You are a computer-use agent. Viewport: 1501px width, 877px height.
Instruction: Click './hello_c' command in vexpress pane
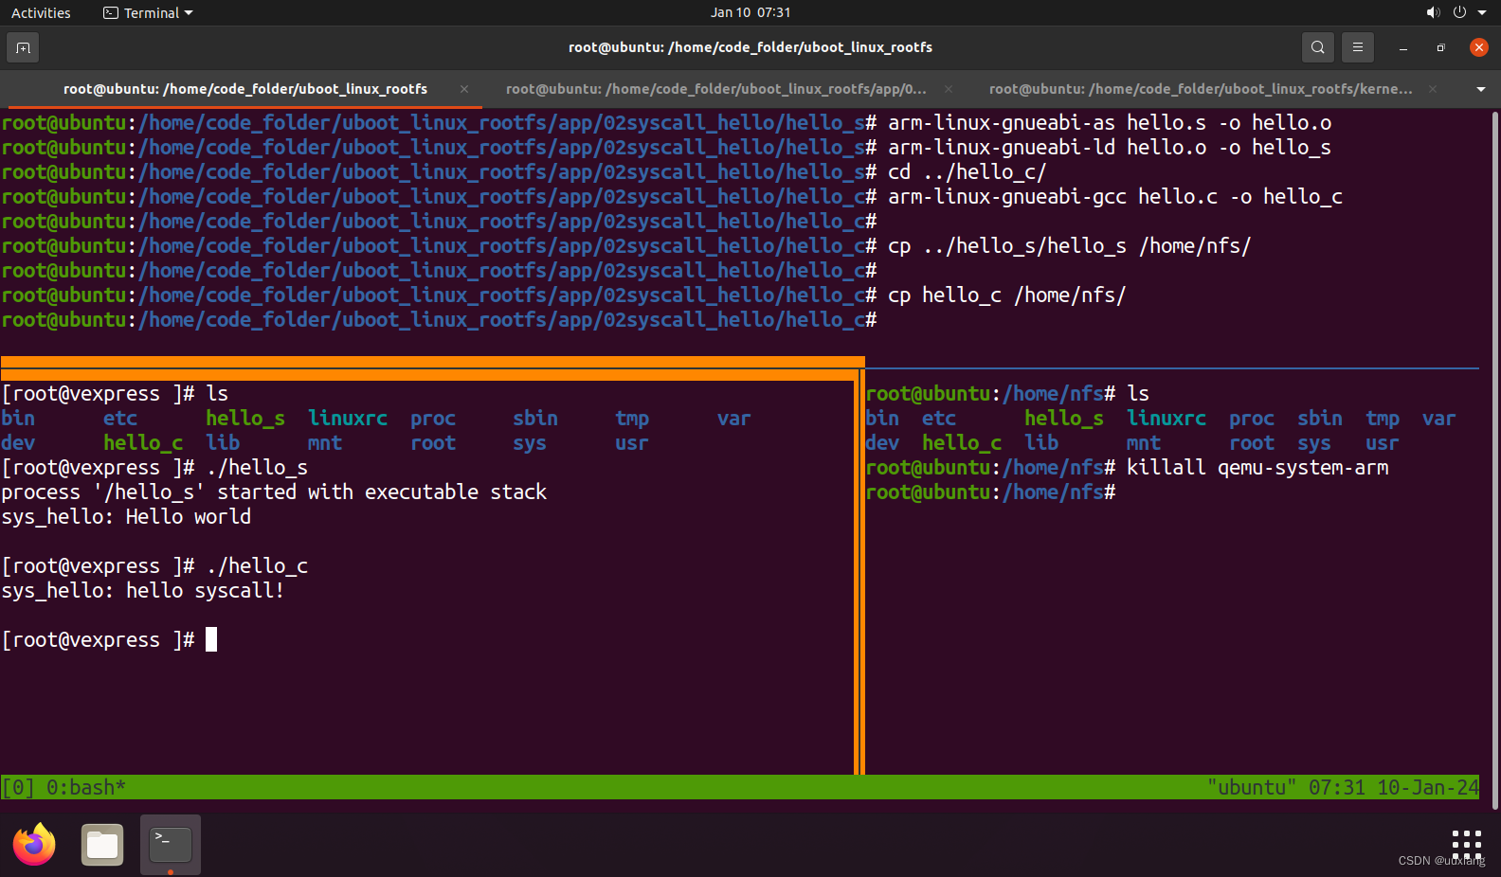(x=257, y=566)
